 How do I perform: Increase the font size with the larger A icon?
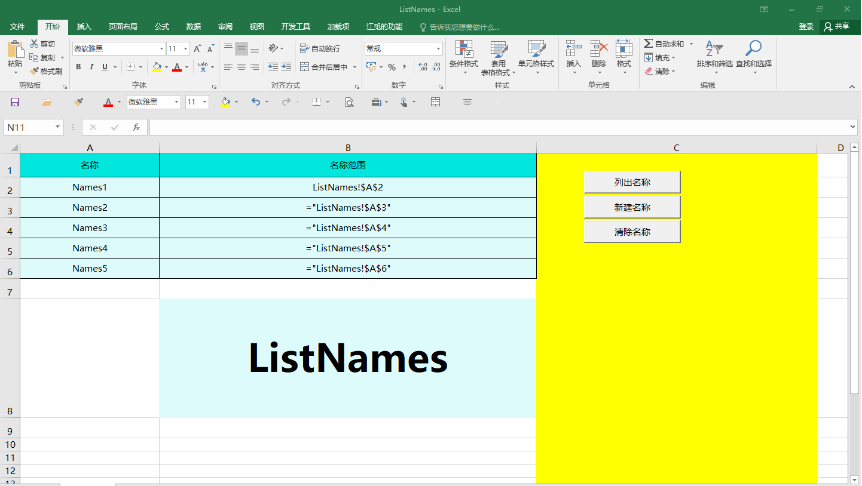coord(197,49)
